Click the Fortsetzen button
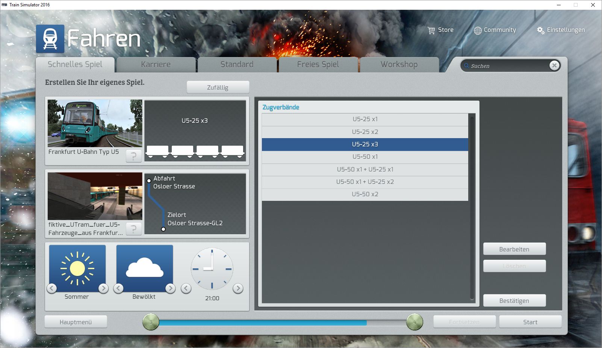The height and width of the screenshot is (348, 602). tap(464, 322)
